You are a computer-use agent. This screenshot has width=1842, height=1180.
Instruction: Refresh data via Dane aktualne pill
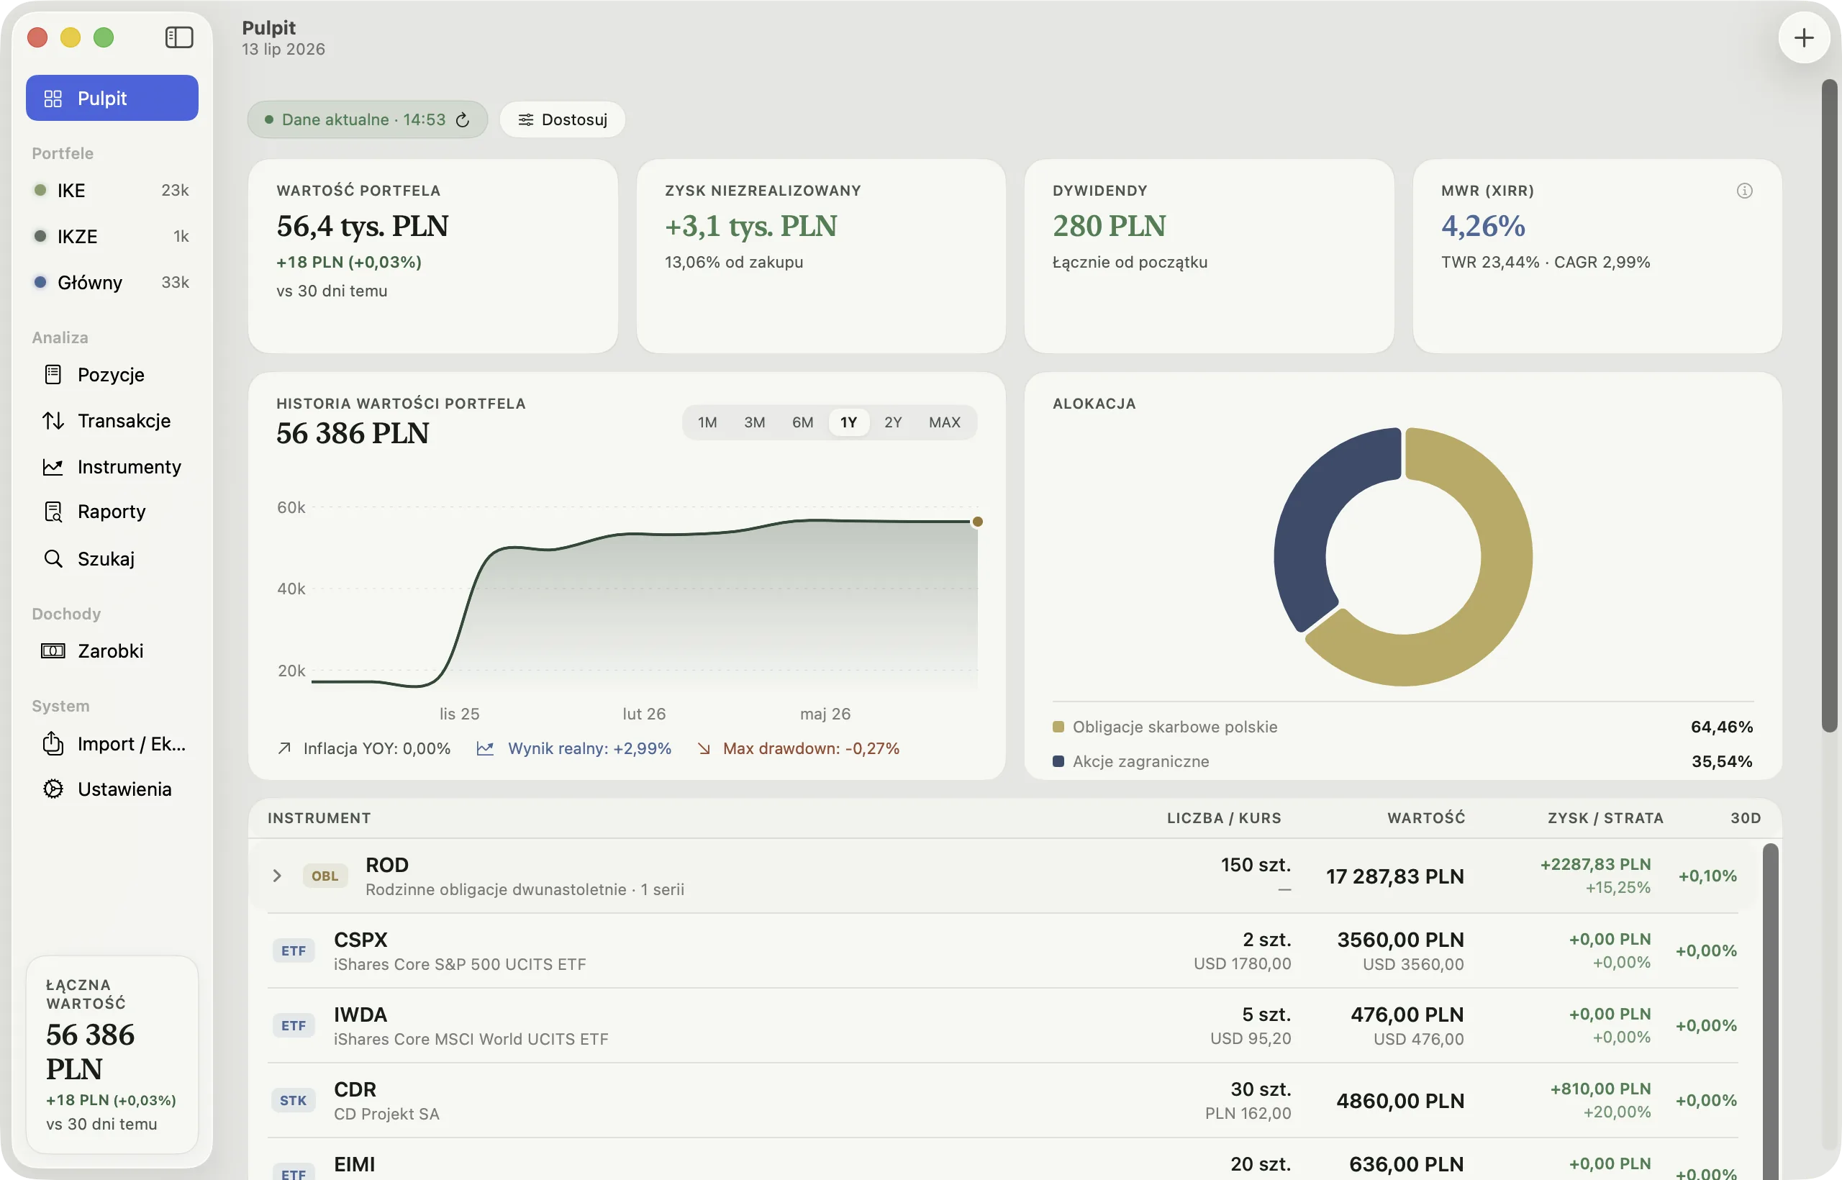[367, 119]
